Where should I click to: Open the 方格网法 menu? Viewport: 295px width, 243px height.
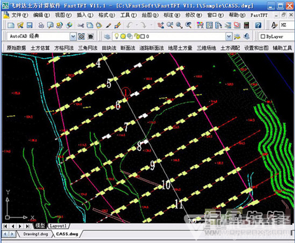64,48
